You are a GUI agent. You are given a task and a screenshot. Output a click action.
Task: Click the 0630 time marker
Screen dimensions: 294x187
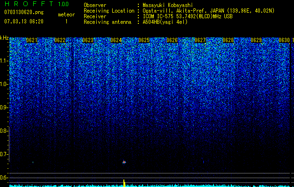pyautogui.click(x=284, y=40)
